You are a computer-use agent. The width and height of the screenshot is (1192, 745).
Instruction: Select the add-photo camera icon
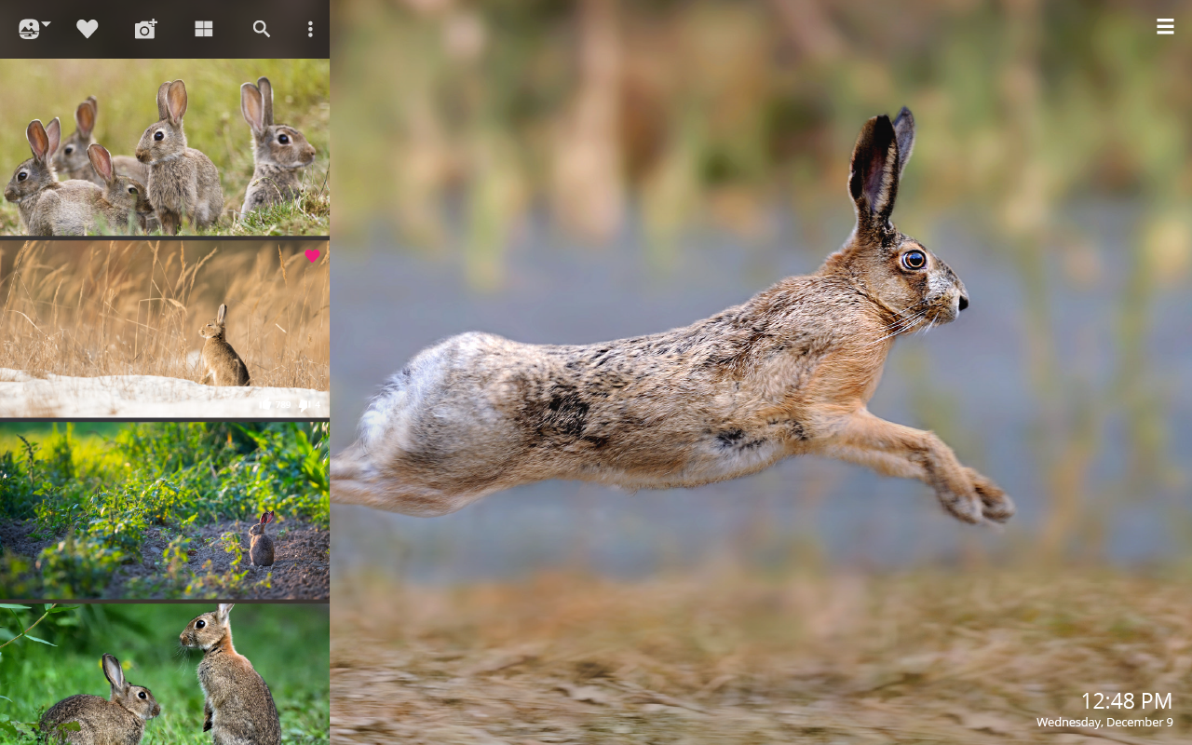pos(145,28)
